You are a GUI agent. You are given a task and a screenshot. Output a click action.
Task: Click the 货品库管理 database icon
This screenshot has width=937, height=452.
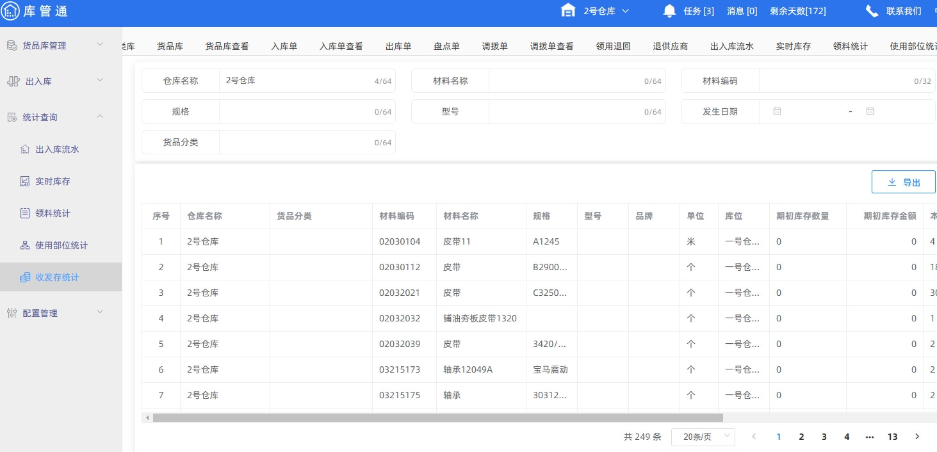12,45
